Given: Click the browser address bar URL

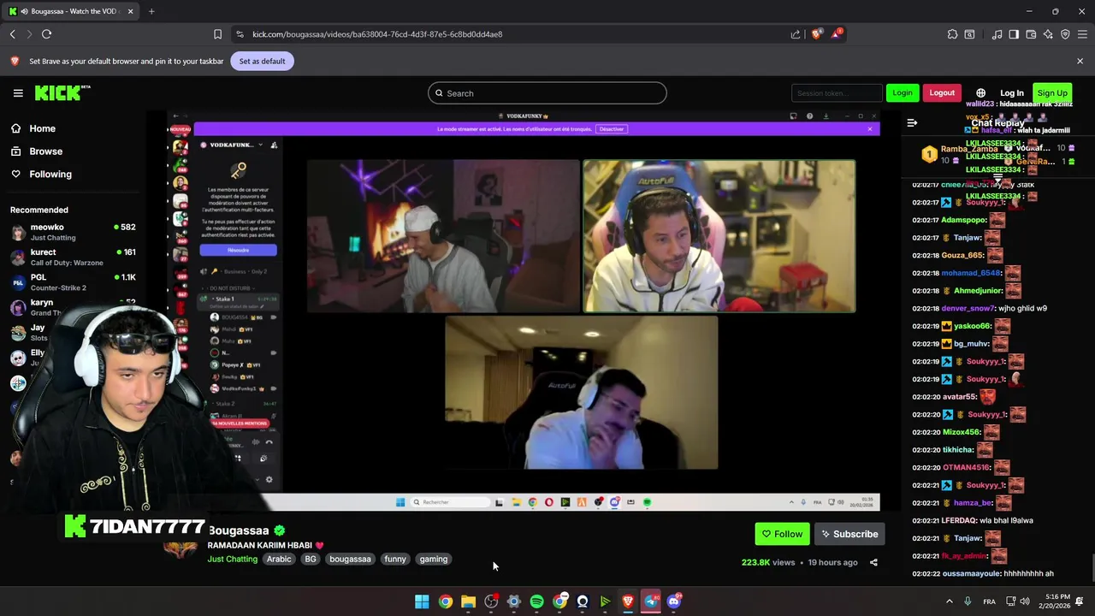Looking at the screenshot, I should click(x=377, y=34).
